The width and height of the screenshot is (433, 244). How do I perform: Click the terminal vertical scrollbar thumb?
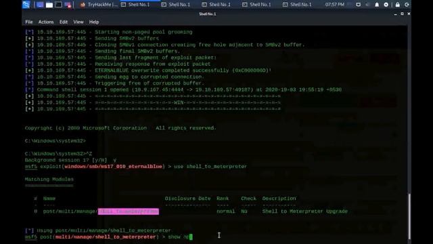[409, 216]
